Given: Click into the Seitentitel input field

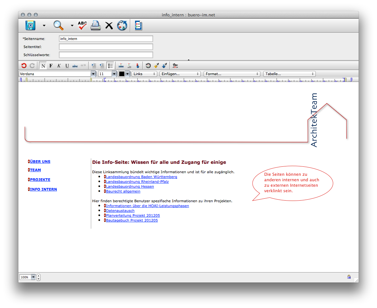Looking at the screenshot, I should tap(106, 47).
